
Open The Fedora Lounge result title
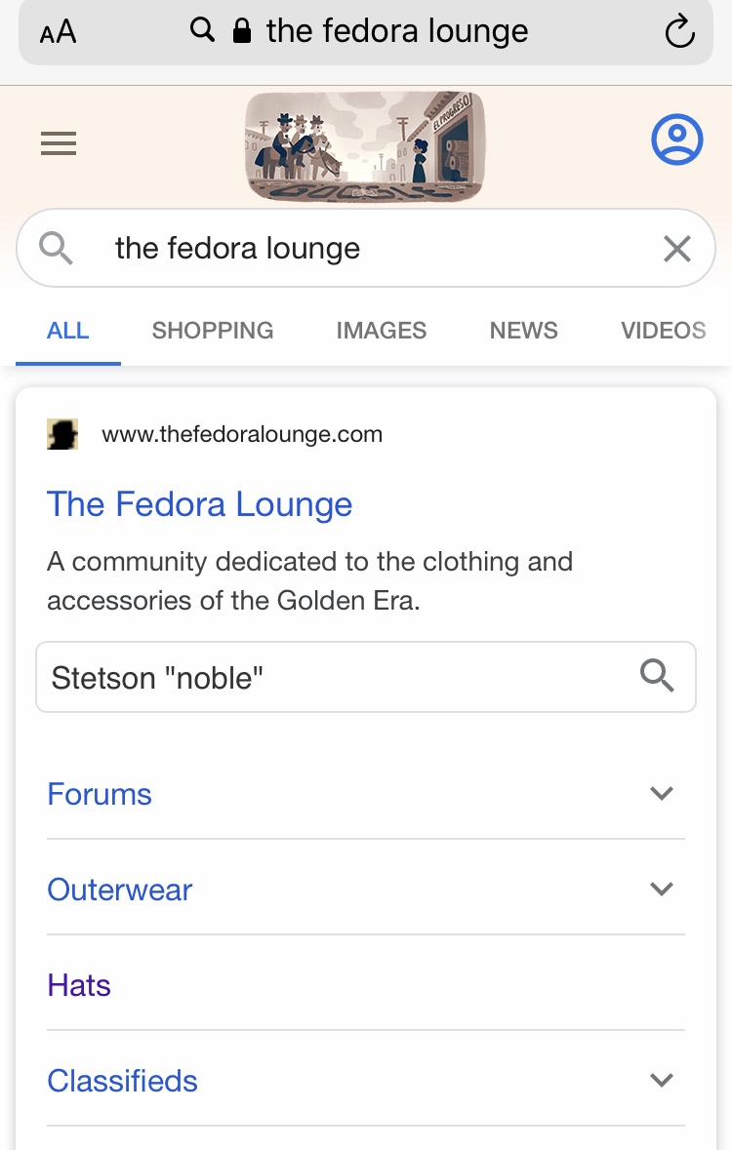[x=200, y=504]
